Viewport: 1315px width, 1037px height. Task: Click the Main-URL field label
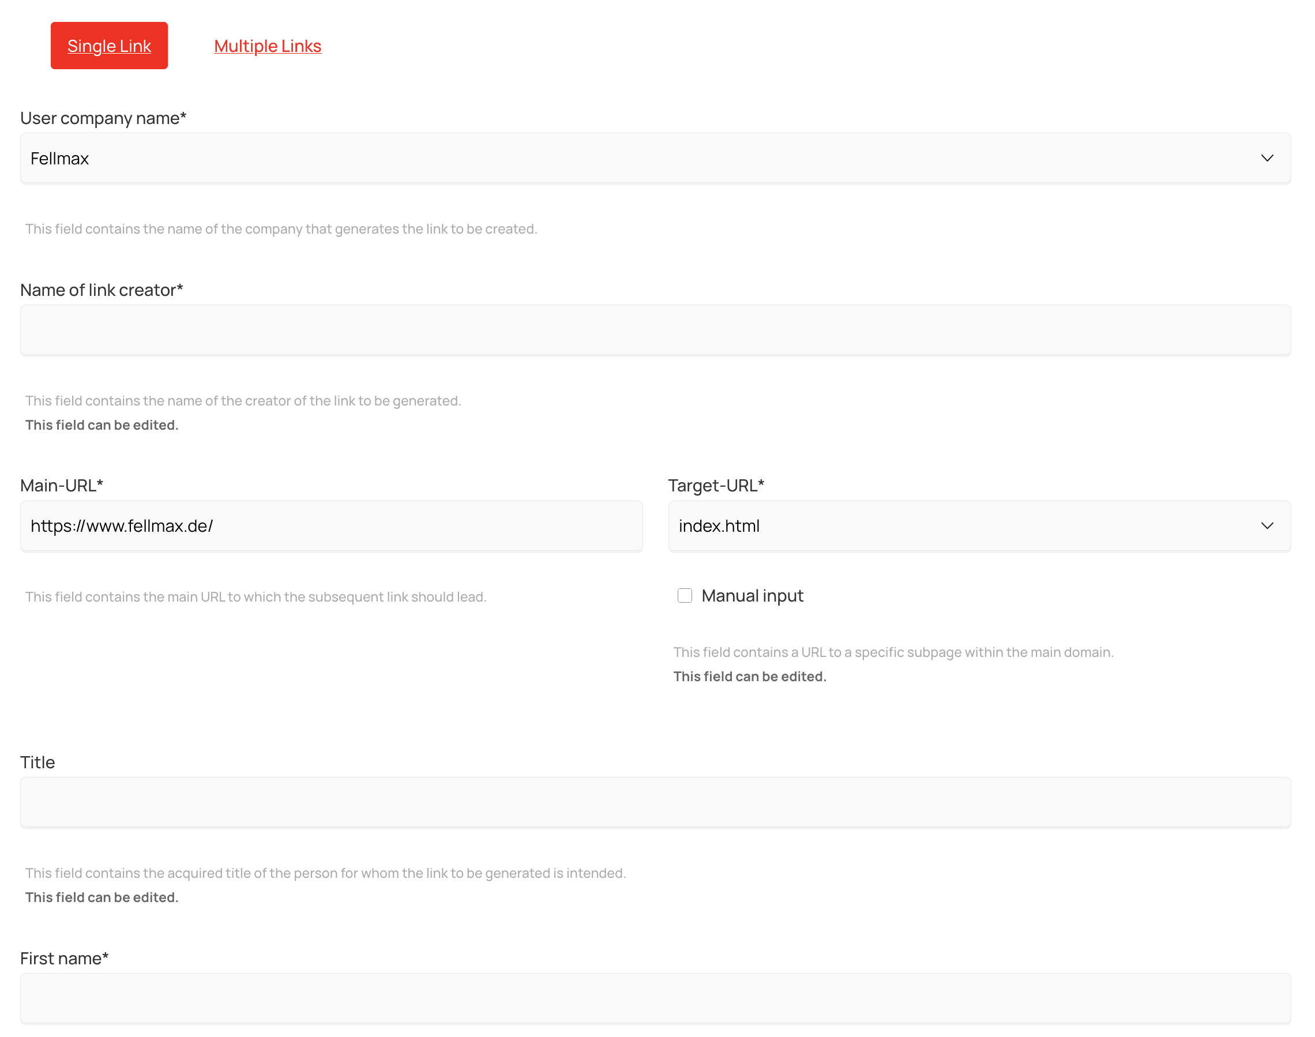[61, 485]
